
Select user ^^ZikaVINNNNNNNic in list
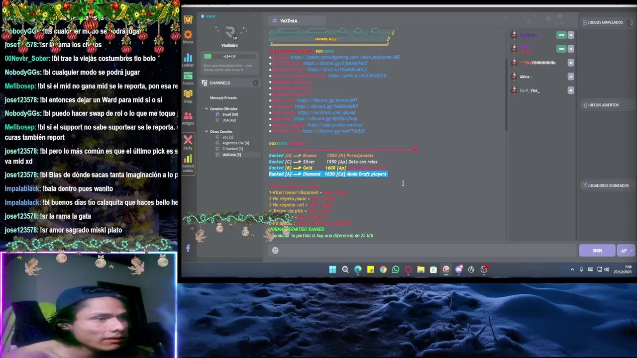tap(537, 63)
